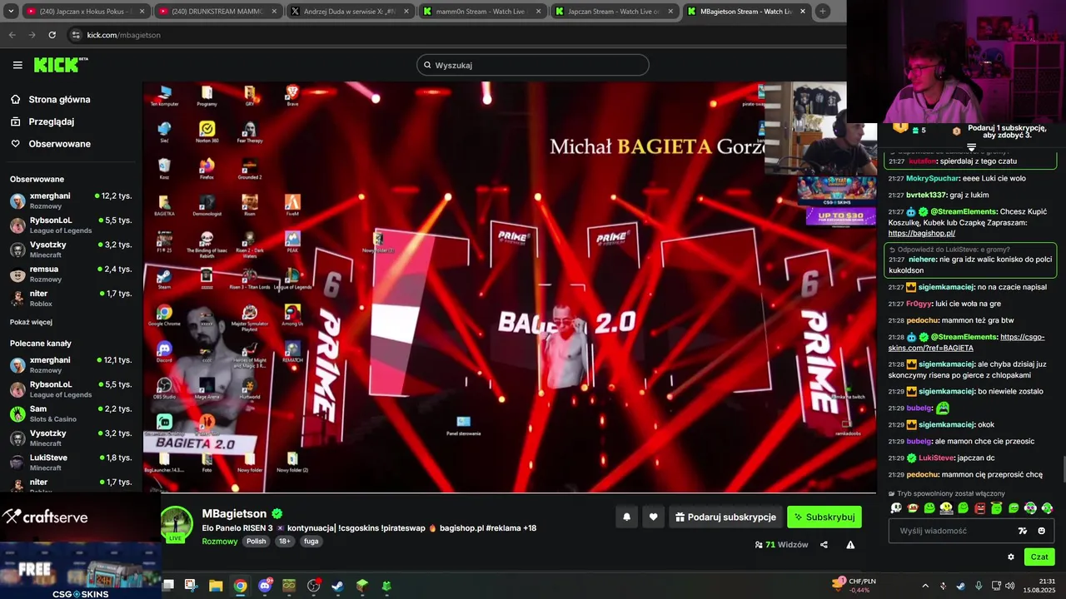Switch to Japczan x Hokus Pokus tab

coord(85,12)
